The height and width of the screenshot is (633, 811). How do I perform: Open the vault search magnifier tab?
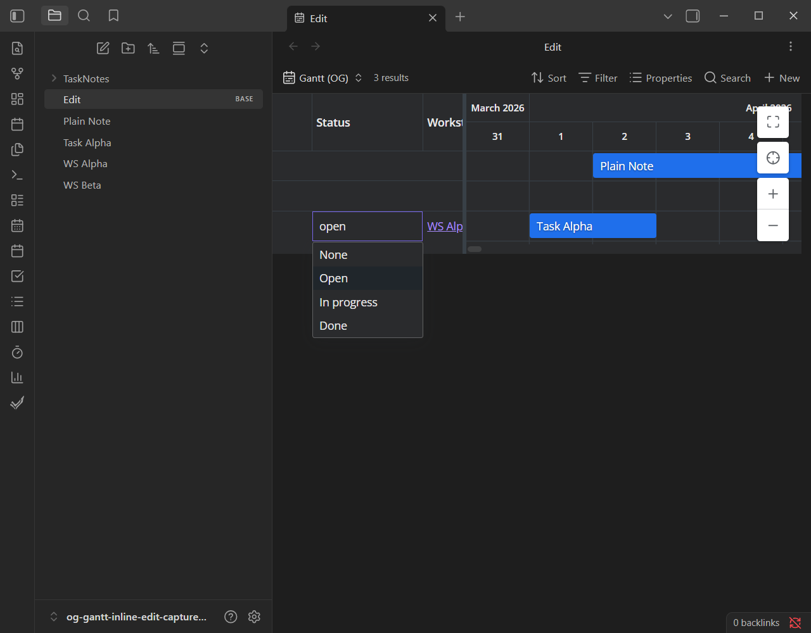84,16
